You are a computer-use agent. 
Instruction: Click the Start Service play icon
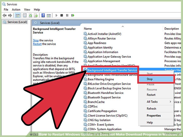(x=57, y=15)
